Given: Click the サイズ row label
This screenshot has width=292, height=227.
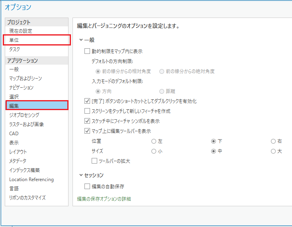Looking at the screenshot, I should [97, 151].
